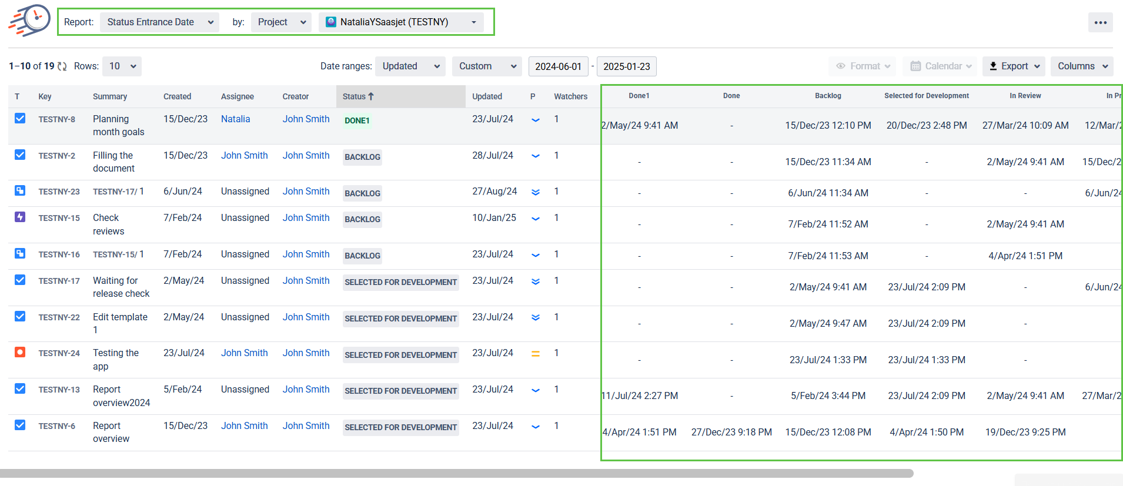The width and height of the screenshot is (1123, 486).
Task: Click the subtask type icon for TESTNY-23
Action: [x=20, y=191]
